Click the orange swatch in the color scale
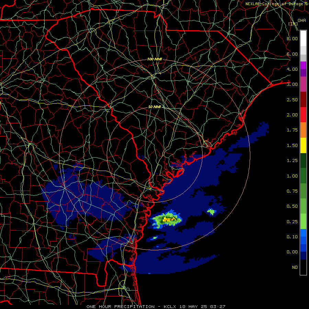The width and height of the screenshot is (309, 309). 303,130
